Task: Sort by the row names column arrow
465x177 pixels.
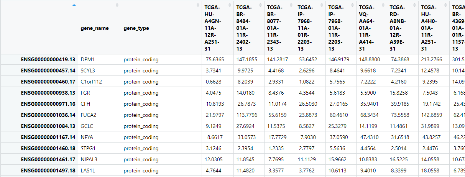Action: click(74, 5)
